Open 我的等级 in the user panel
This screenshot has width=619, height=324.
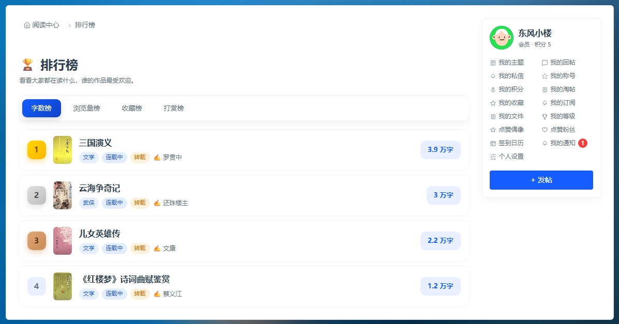558,116
